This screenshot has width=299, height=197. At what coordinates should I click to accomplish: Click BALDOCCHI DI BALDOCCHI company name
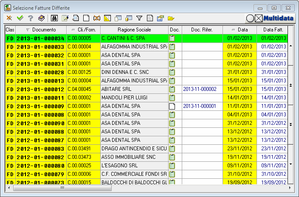(134, 182)
